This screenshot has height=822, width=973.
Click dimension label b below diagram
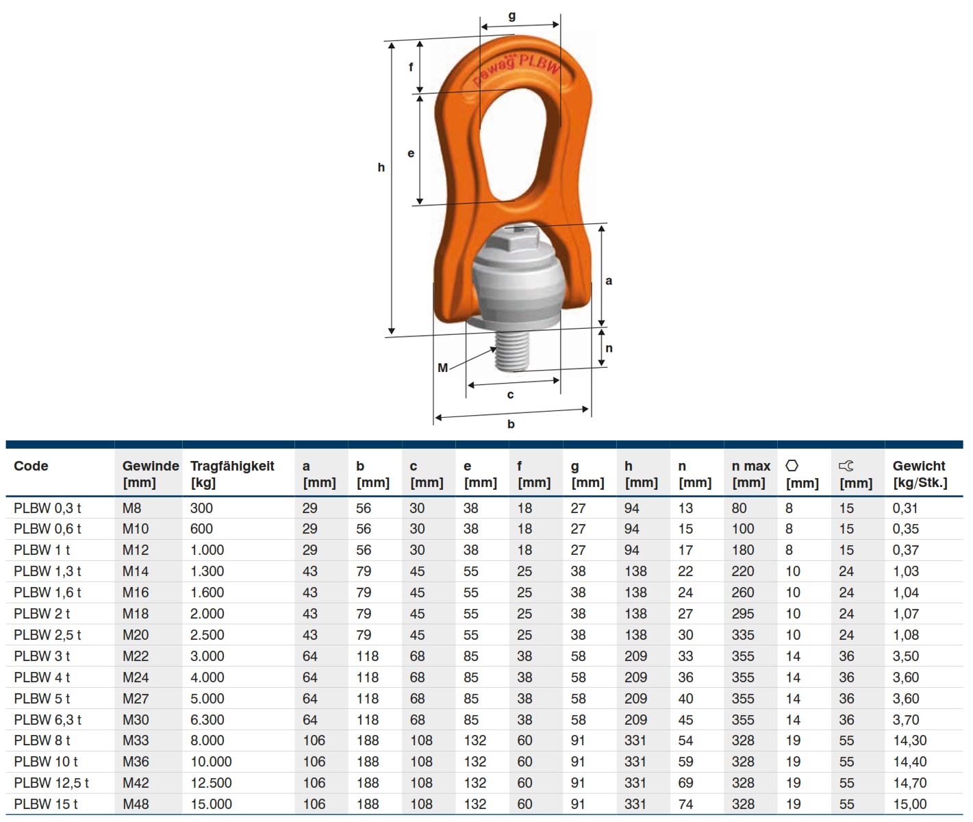click(x=511, y=424)
